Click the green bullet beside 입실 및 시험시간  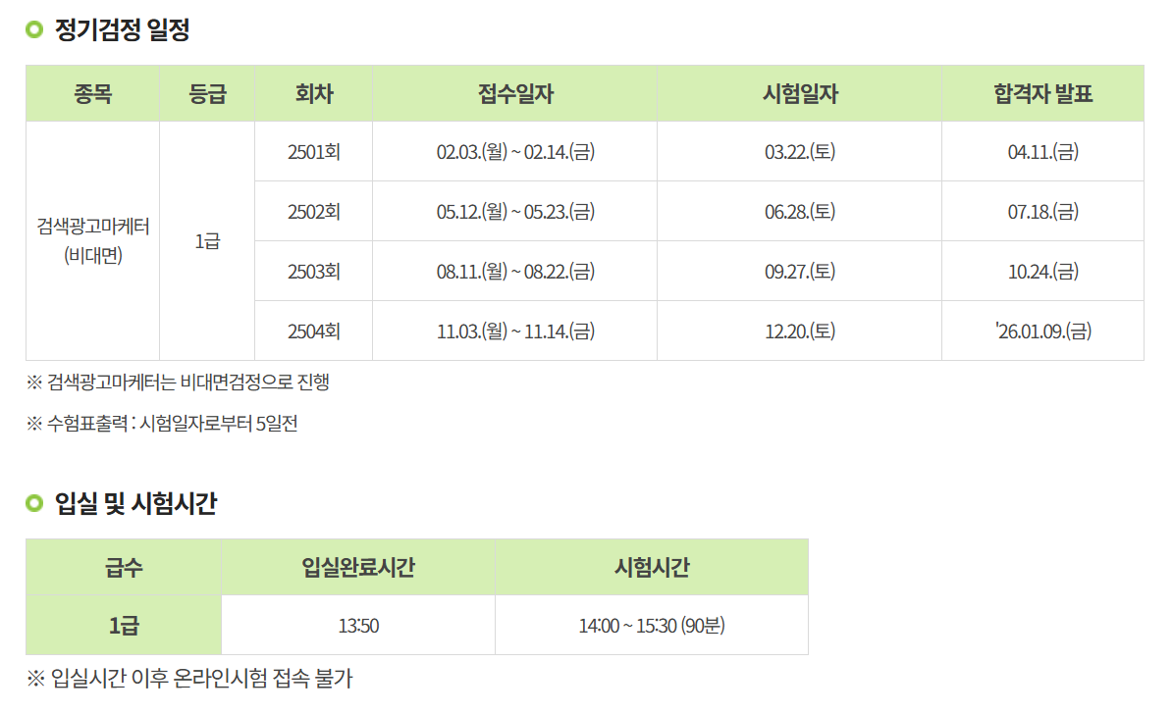point(34,504)
